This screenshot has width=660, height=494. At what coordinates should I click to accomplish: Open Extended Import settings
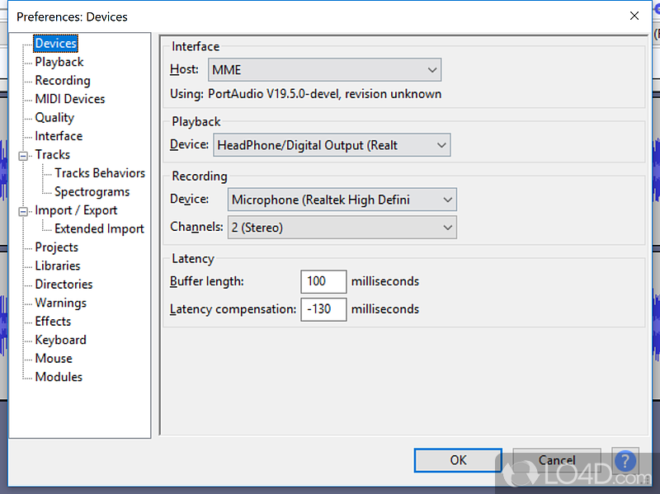99,228
